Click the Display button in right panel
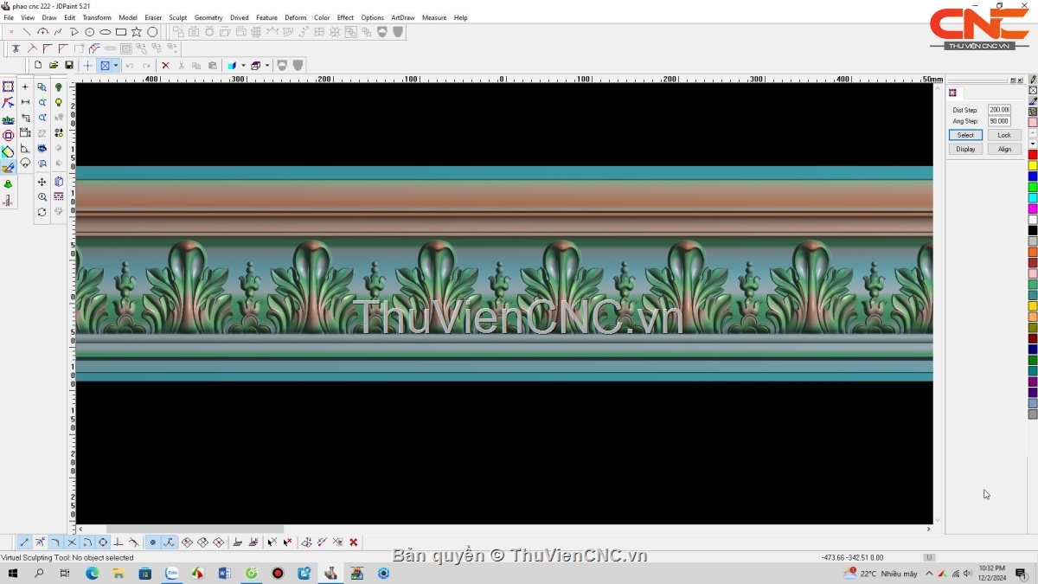Viewport: 1038px width, 584px height. point(965,149)
